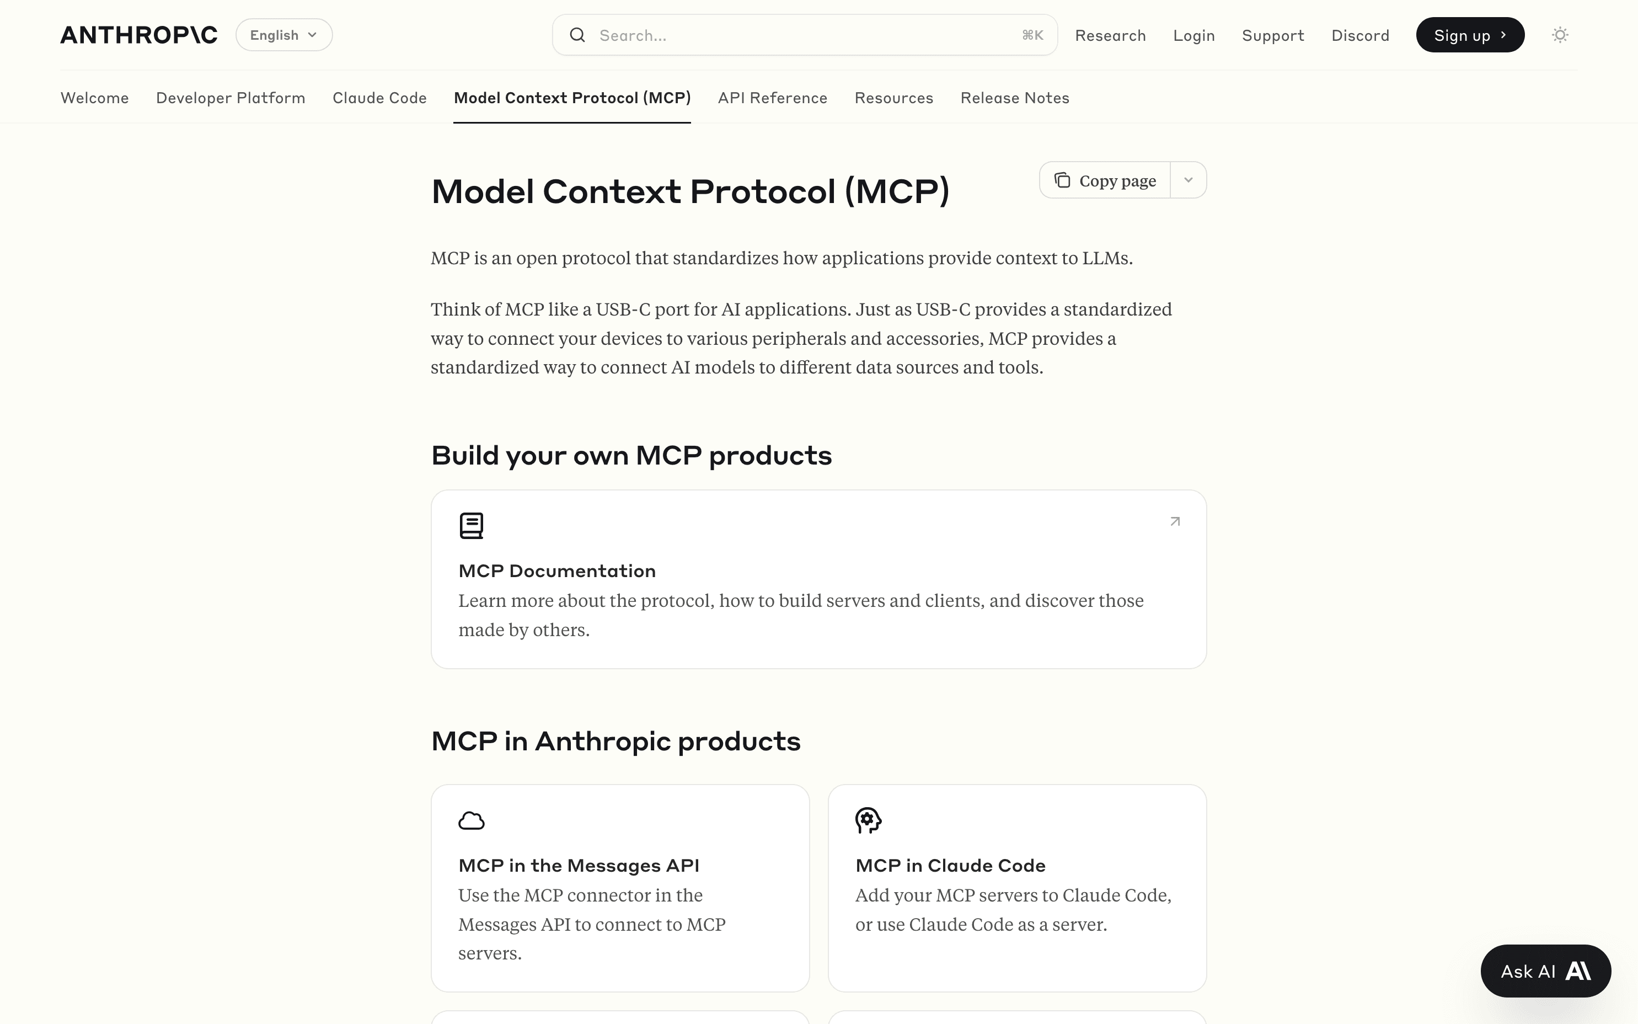
Task: Click the Anthropic icon on the Ask AI button
Action: point(1580,970)
